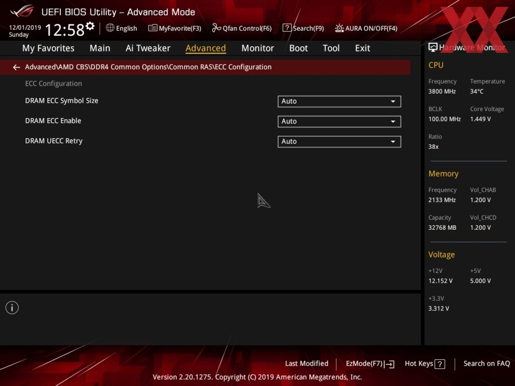Select DRAM ECC Symbol Size label
Image resolution: width=515 pixels, height=386 pixels.
tap(62, 101)
